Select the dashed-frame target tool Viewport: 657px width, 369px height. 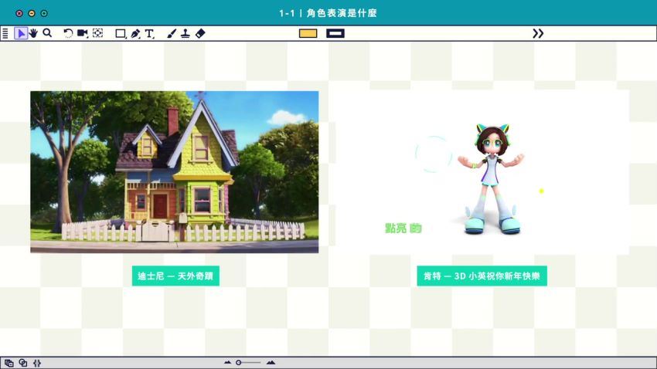(x=97, y=33)
